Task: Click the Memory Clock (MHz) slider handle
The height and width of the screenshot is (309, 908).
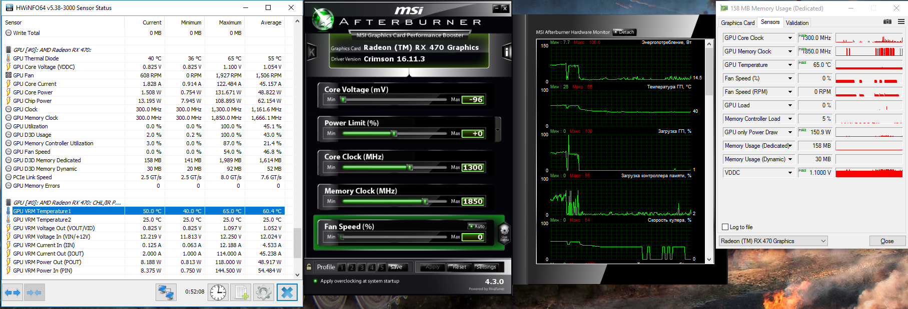Action: (x=425, y=201)
